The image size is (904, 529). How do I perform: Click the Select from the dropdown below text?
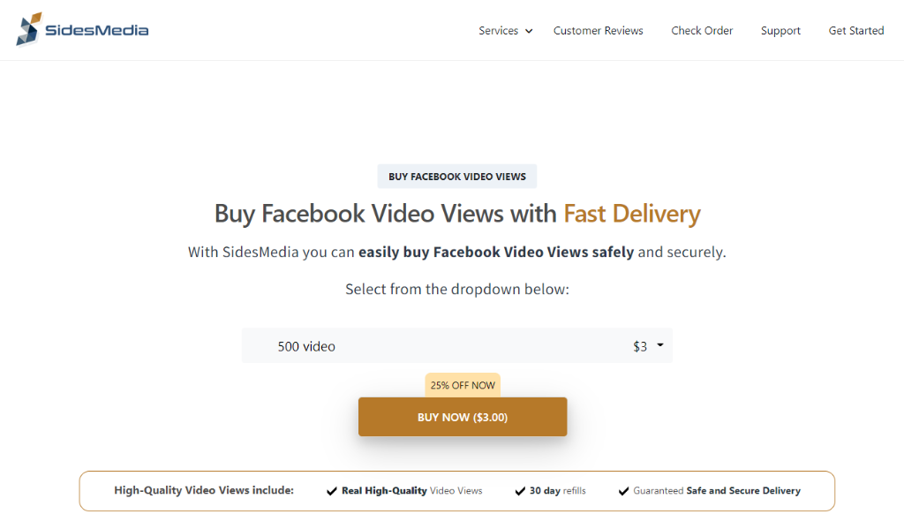(x=456, y=289)
